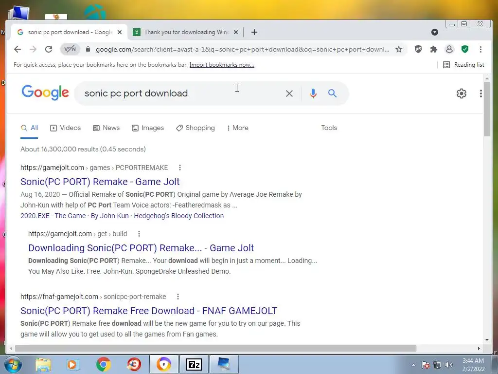Open Hedgehog's Bloody Collection sitelink
This screenshot has height=374, width=498.
coord(179,216)
